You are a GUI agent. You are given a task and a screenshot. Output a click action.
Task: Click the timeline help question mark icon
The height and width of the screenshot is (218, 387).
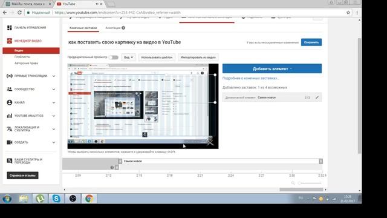tap(112, 168)
